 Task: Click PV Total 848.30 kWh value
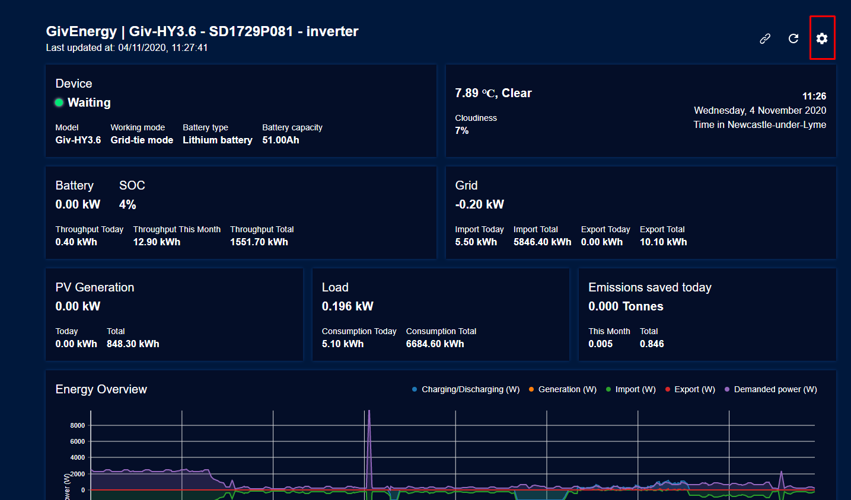point(133,344)
